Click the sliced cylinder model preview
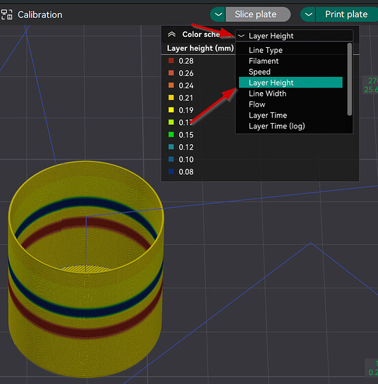Viewport: 378px width, 384px height. [85, 269]
